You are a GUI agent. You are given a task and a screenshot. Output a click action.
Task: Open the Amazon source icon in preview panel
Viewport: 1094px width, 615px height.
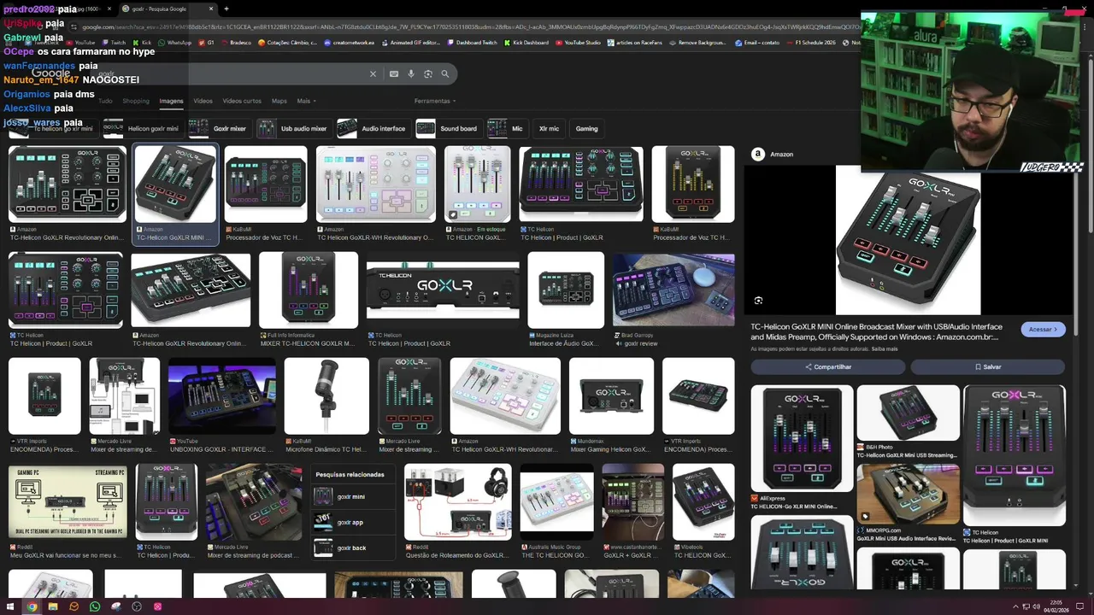pyautogui.click(x=758, y=154)
